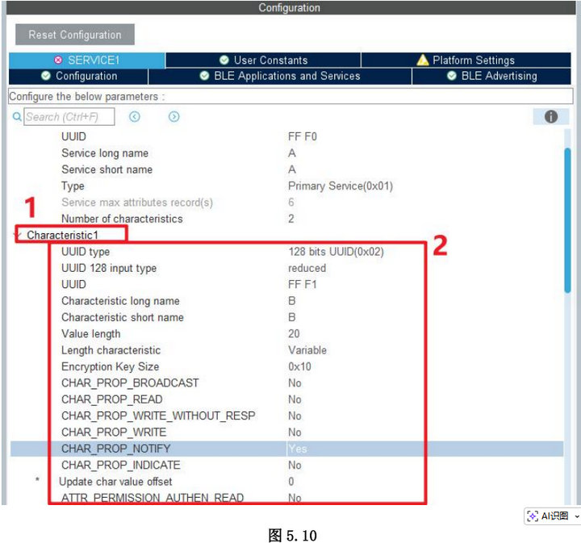Focus the Search (Ctrl+F) field
The width and height of the screenshot is (581, 543).
point(69,117)
